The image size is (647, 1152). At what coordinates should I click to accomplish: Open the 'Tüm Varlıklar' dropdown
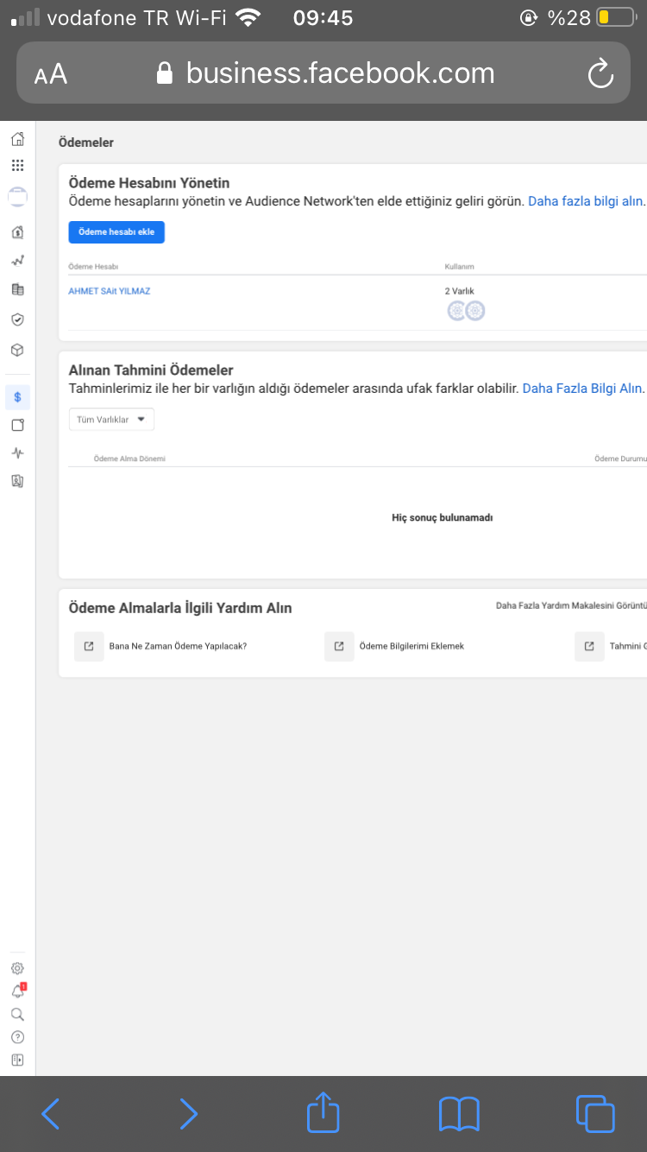[111, 420]
